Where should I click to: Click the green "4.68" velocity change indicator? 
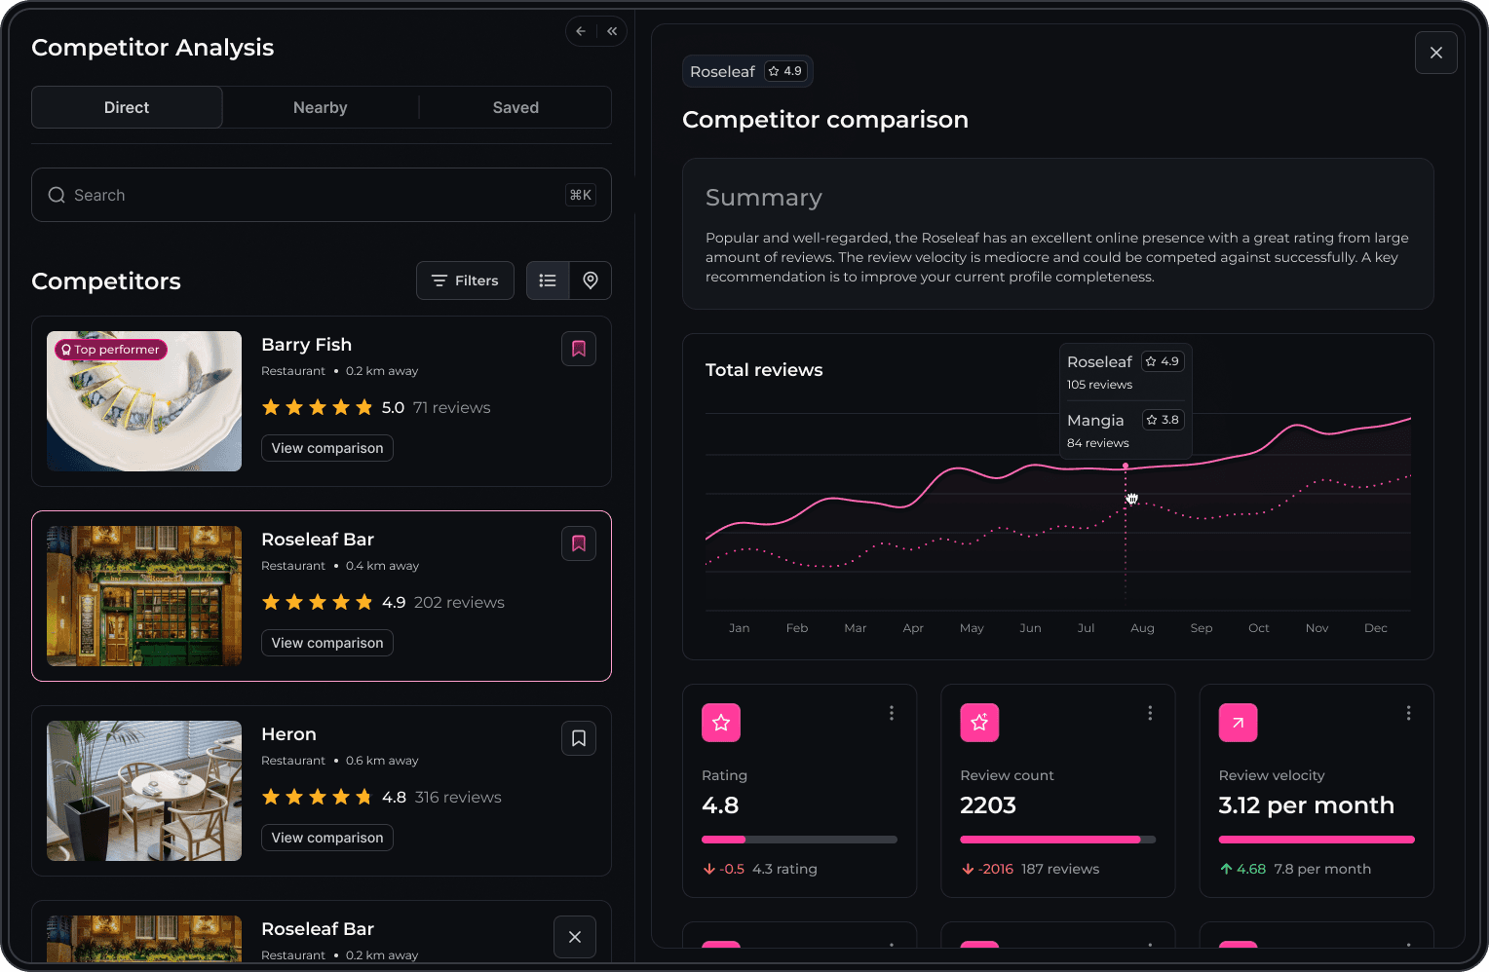1242,869
